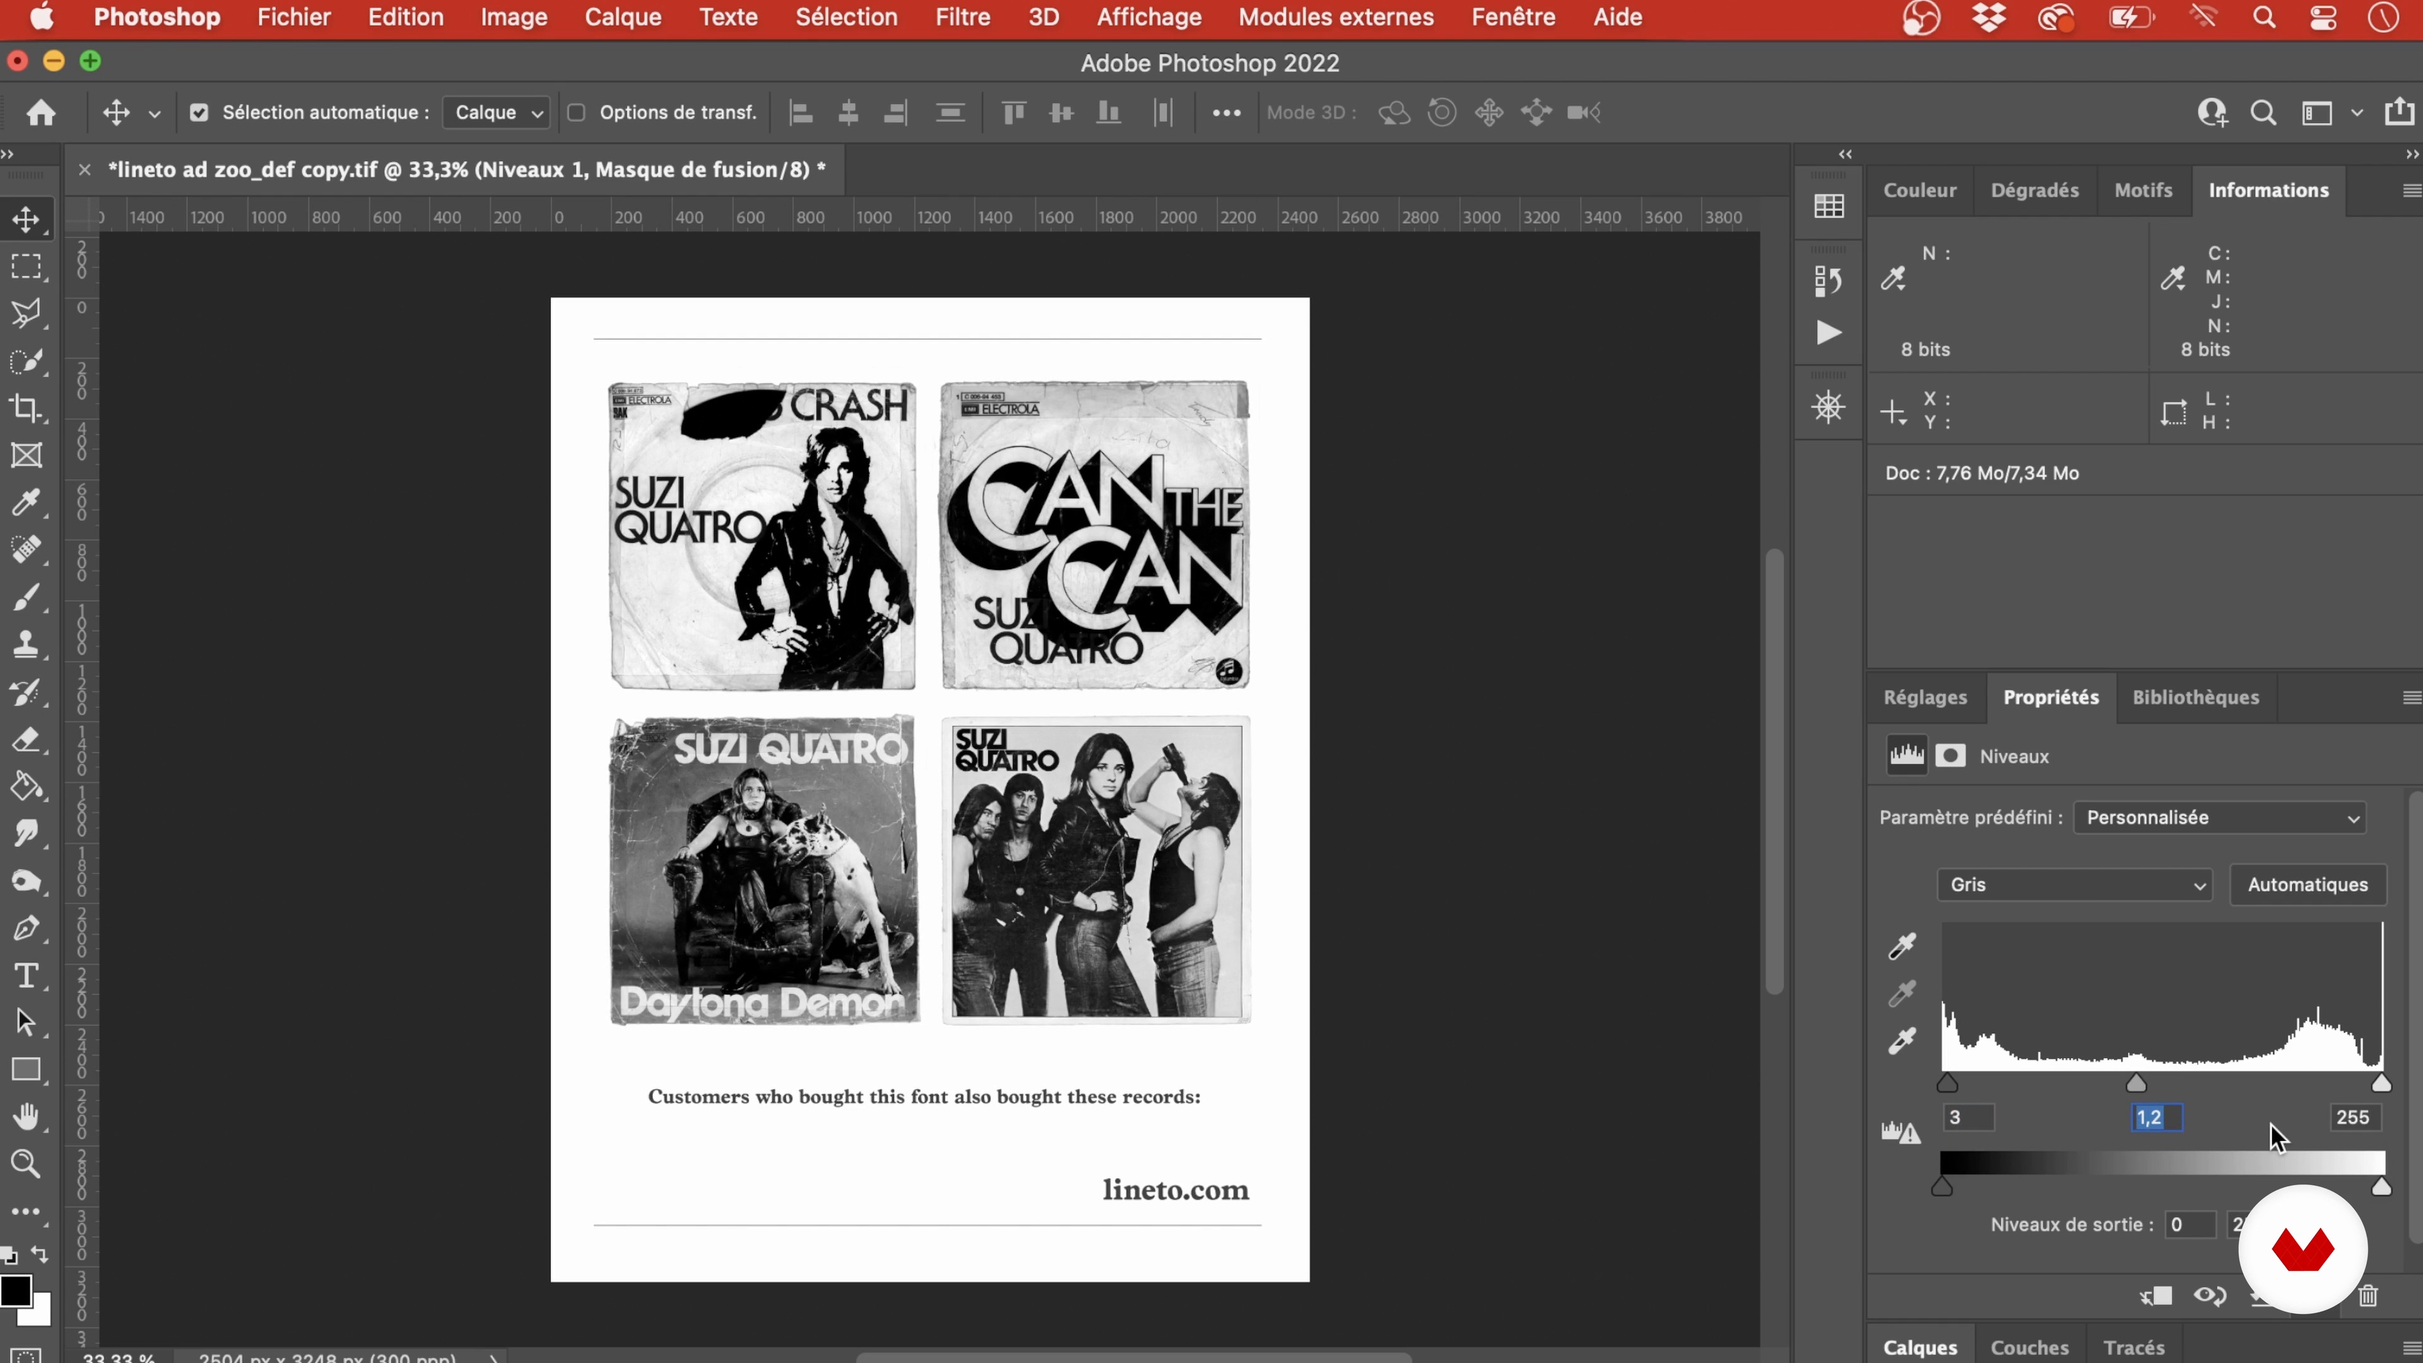Select the Paint Bucket tool
This screenshot has width=2423, height=1363.
point(27,788)
